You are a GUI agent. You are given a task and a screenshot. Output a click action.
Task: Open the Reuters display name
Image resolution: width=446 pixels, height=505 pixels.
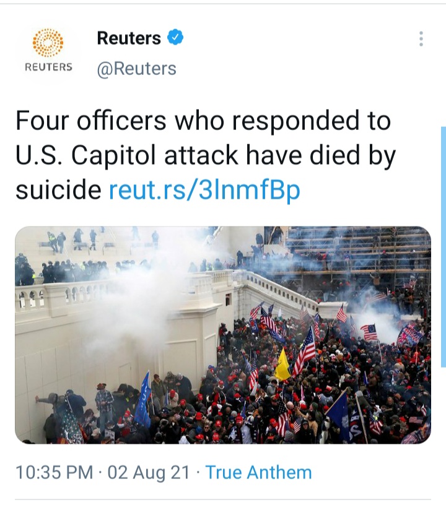point(129,38)
